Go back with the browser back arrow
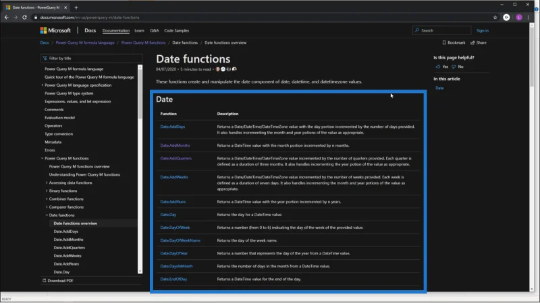This screenshot has height=303, width=540. click(7, 18)
